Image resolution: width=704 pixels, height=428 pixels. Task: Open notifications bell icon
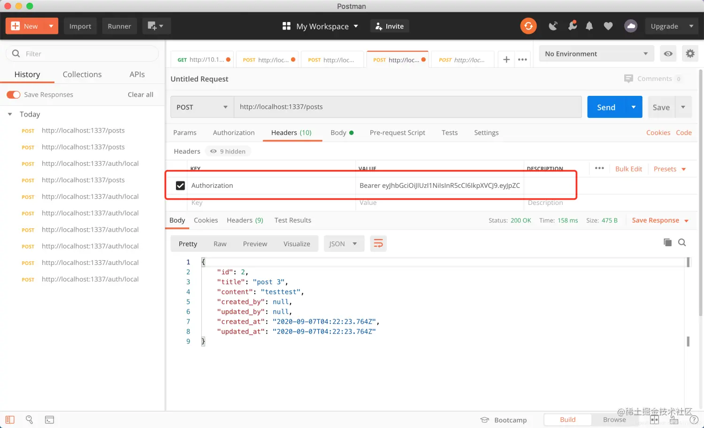589,26
